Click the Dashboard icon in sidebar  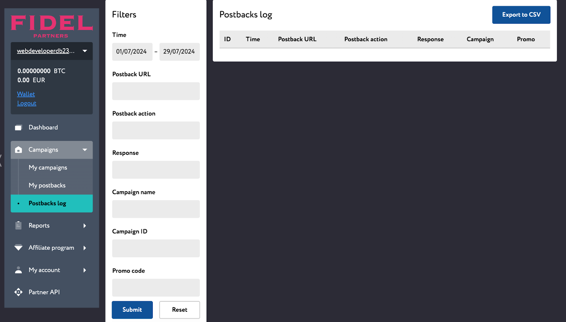[x=18, y=128]
